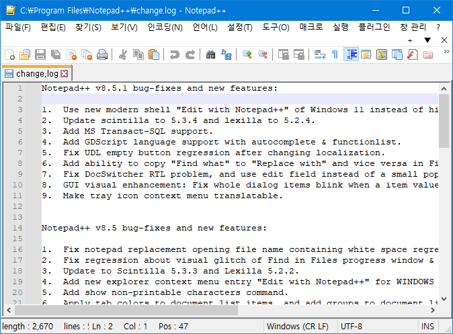
Task: Open the ? help menu
Action: point(438,28)
